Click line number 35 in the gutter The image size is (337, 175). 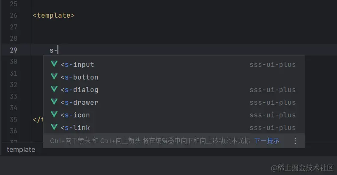click(14, 119)
